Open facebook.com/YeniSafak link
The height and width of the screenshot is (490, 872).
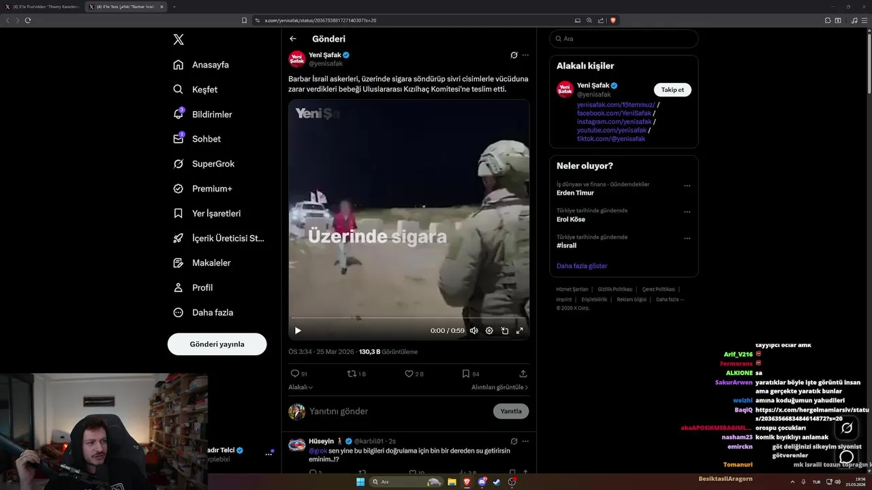point(614,113)
